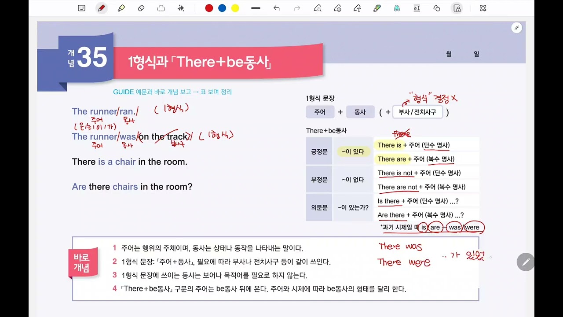The width and height of the screenshot is (563, 317).
Task: Click the 일 date field
Action: click(476, 54)
